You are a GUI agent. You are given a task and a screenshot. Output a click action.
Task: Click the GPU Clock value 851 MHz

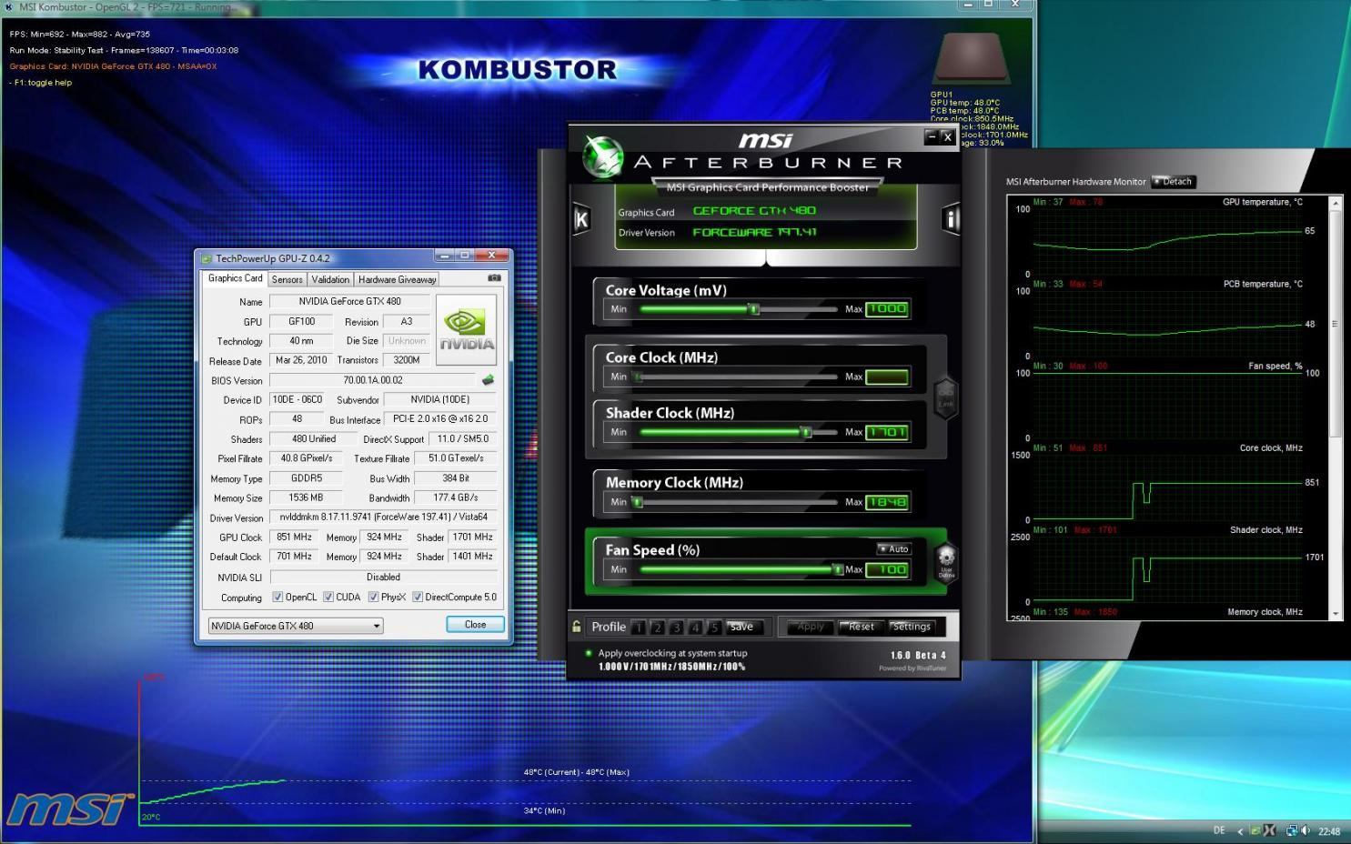coord(295,538)
